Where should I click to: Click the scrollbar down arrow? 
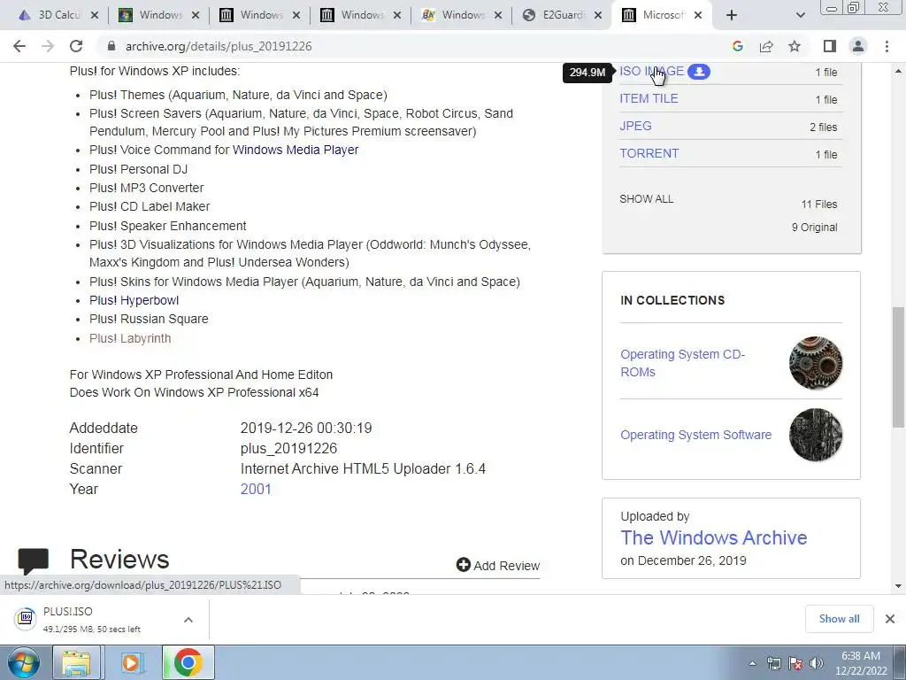tap(898, 586)
